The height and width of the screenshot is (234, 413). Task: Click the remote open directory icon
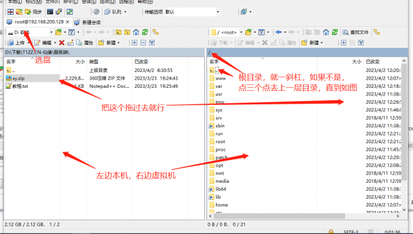coord(248,32)
